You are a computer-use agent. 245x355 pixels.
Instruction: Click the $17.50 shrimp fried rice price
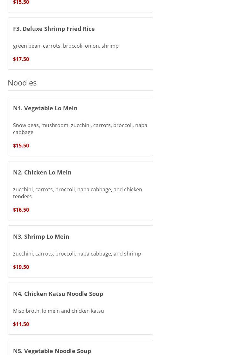pyautogui.click(x=21, y=59)
